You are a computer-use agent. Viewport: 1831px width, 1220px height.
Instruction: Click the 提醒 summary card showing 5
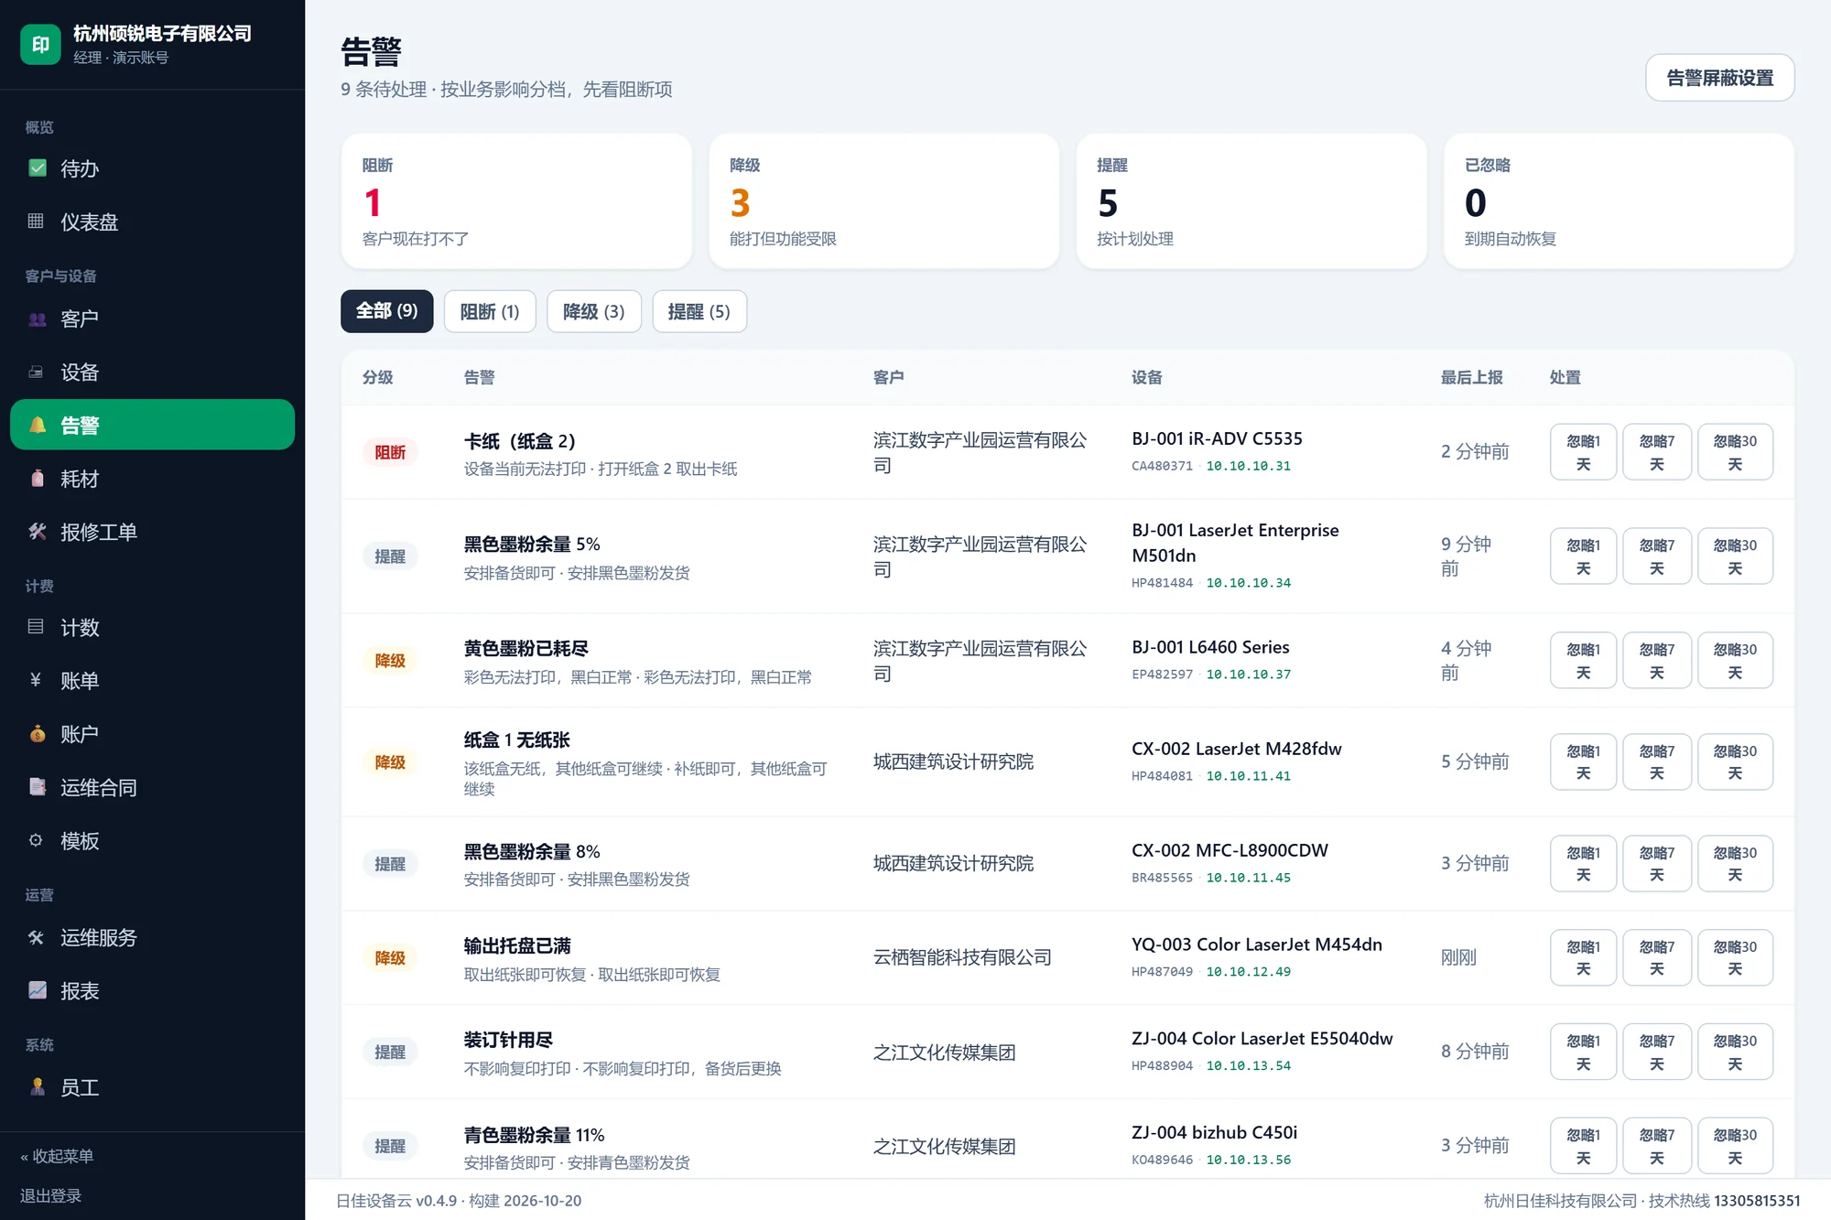1251,201
